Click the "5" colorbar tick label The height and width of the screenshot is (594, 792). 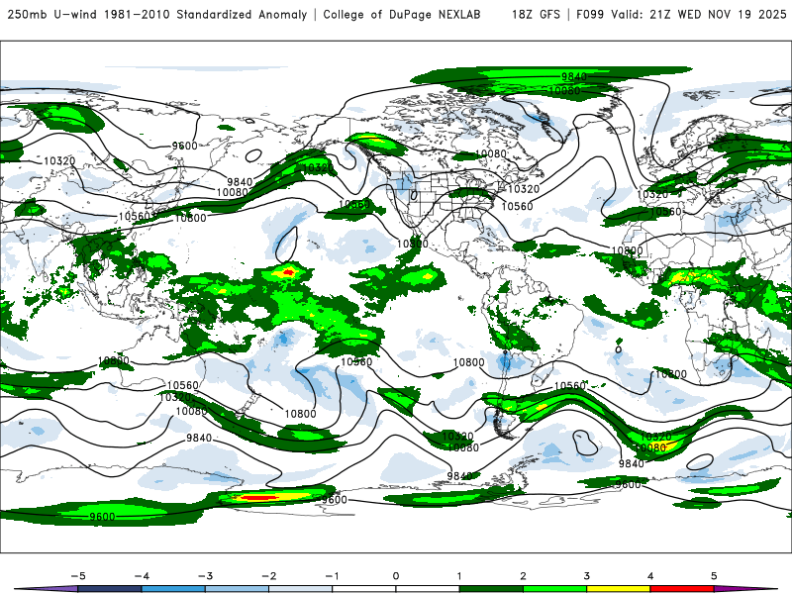[714, 576]
